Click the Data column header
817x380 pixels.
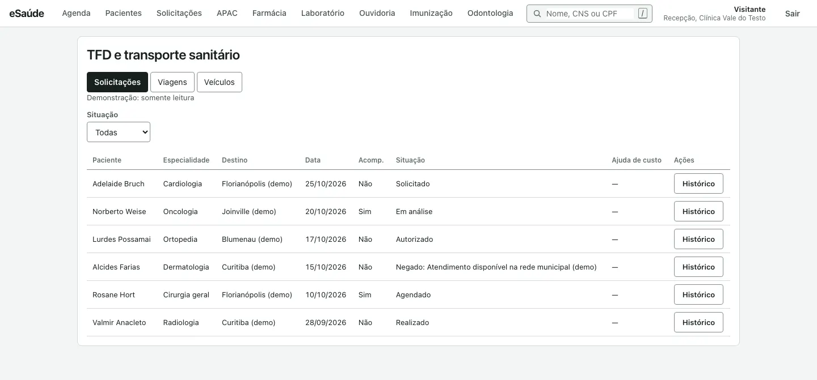coord(313,160)
